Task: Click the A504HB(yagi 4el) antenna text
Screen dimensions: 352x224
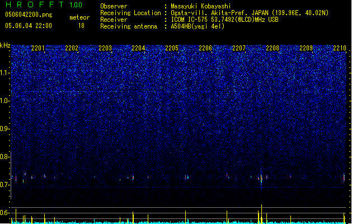Action: coord(198,26)
